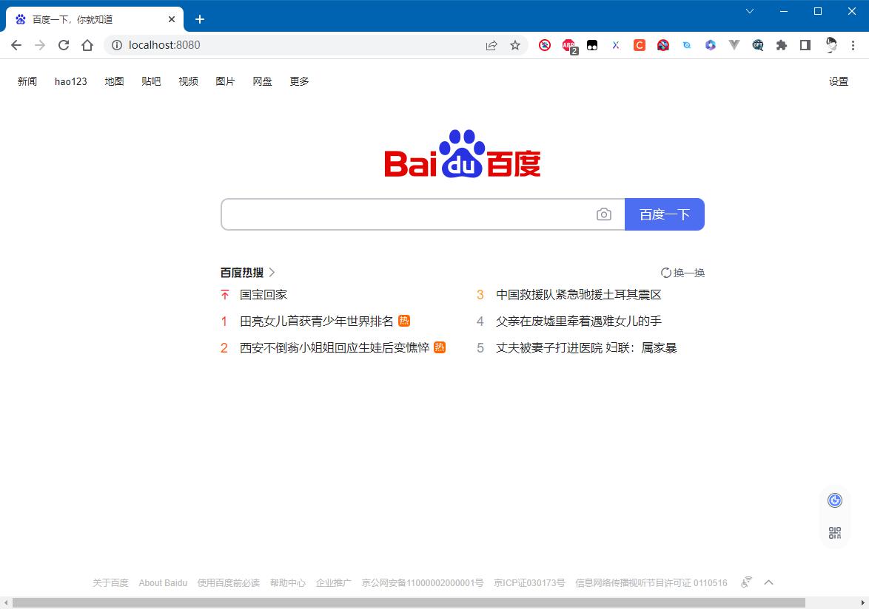Open the 图片 nav link
The width and height of the screenshot is (869, 609).
(x=226, y=81)
